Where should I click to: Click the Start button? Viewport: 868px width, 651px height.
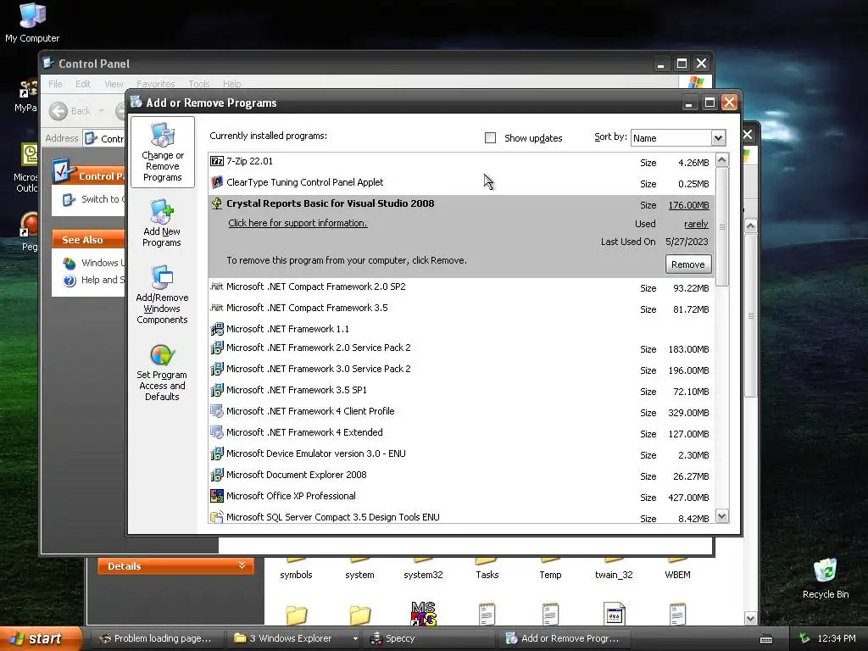pyautogui.click(x=41, y=638)
